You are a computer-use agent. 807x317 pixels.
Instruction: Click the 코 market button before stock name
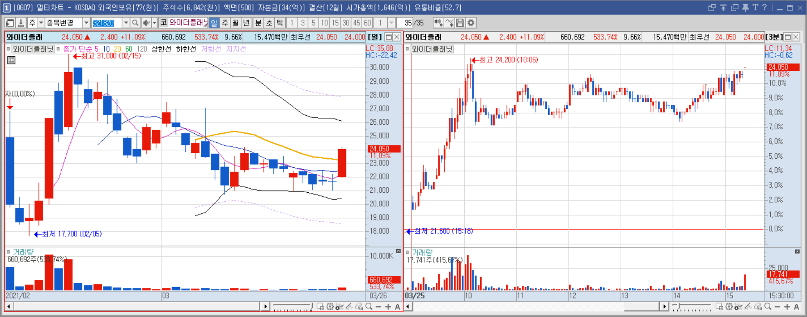pyautogui.click(x=164, y=23)
